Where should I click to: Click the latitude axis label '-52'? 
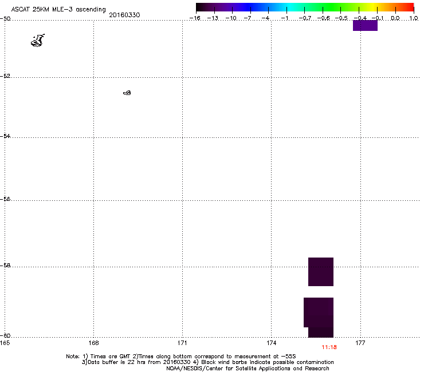tap(5, 76)
